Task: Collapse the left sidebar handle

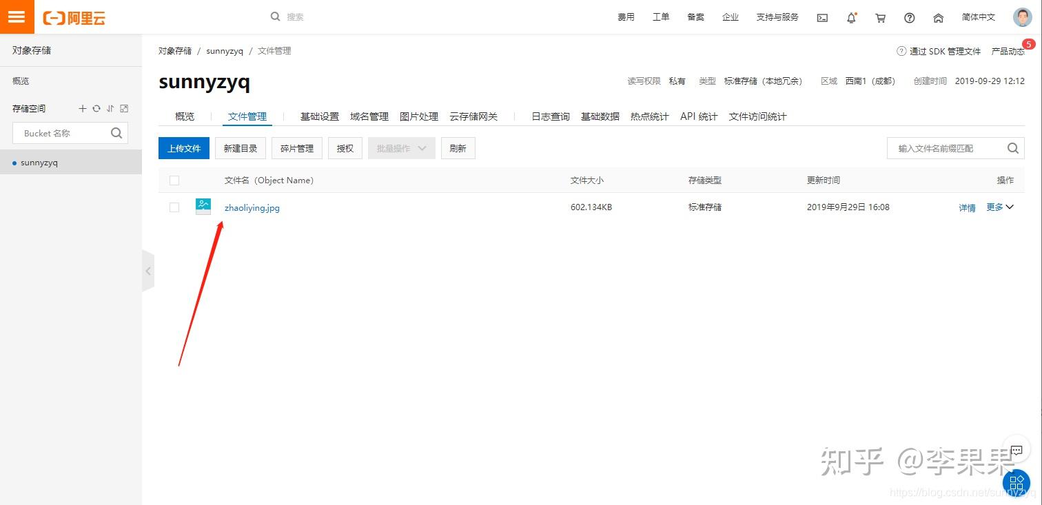Action: (x=147, y=271)
